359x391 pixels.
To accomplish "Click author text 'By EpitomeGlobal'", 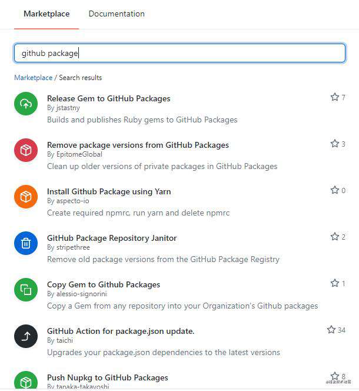I will (x=75, y=154).
